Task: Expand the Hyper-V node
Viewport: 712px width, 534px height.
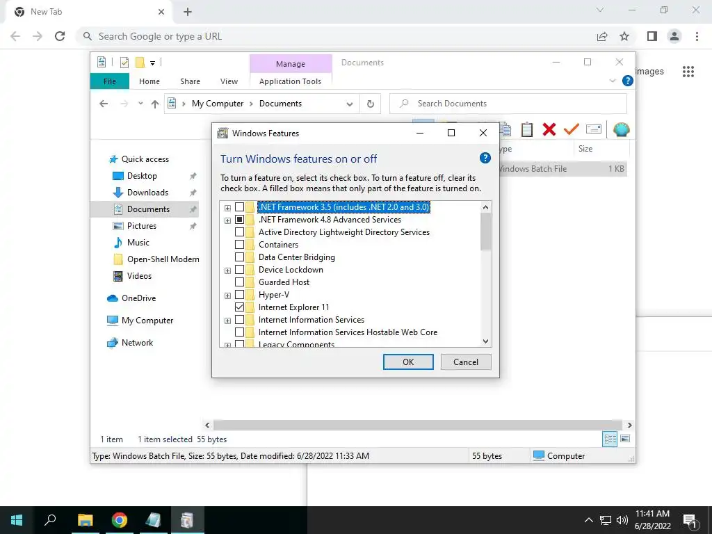Action: 227,296
